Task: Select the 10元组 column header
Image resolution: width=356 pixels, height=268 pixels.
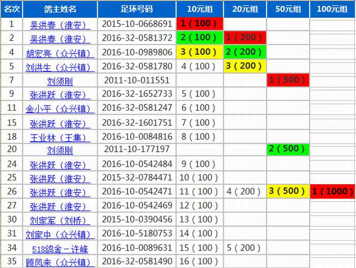Action: [200, 9]
